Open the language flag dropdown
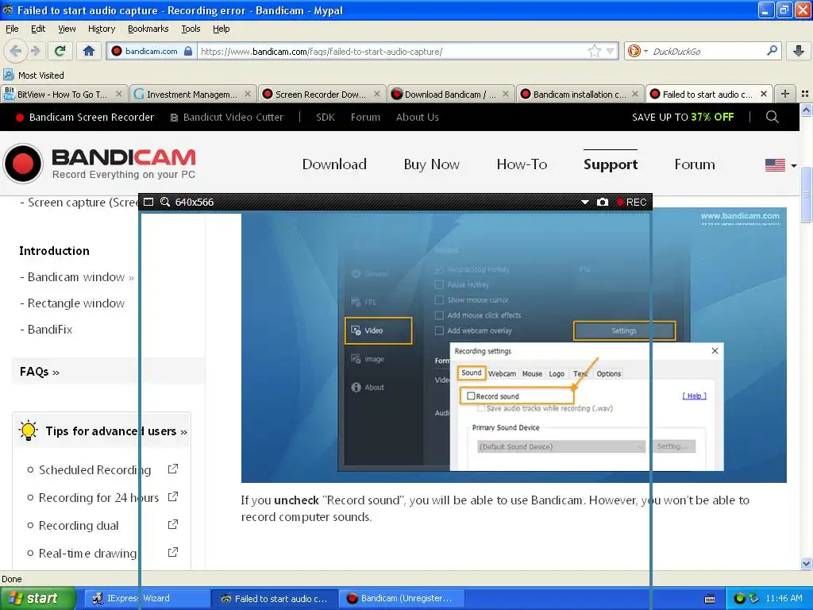This screenshot has height=610, width=813. (781, 165)
